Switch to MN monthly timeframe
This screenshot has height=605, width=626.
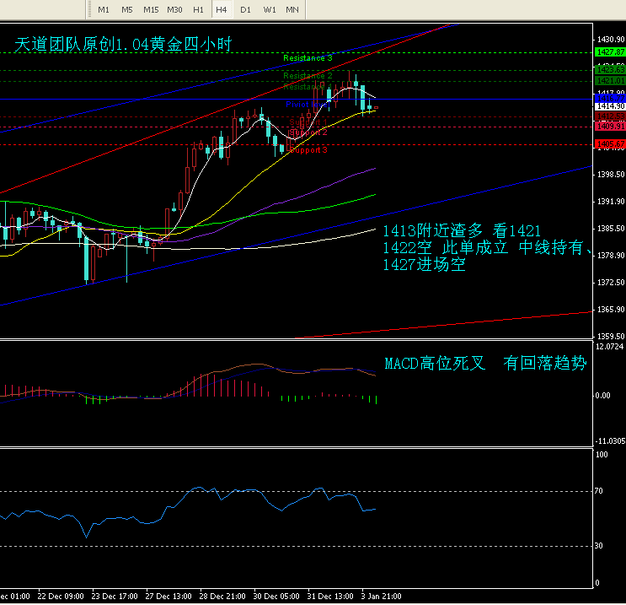(292, 9)
